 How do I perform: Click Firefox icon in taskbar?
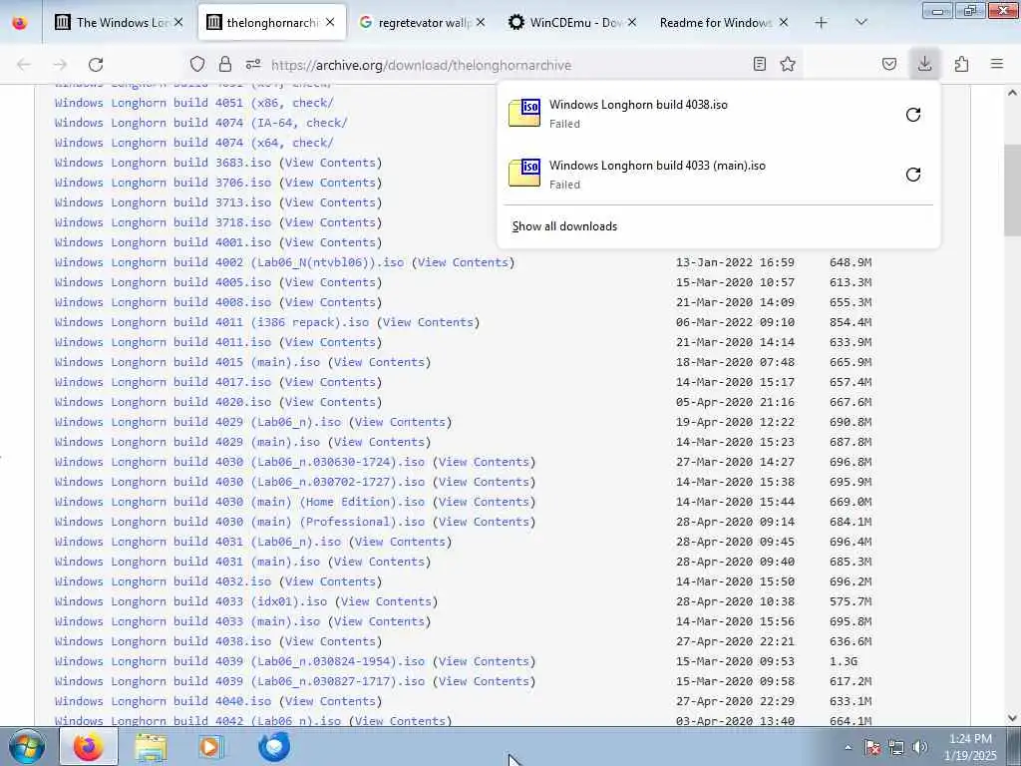[x=89, y=746]
